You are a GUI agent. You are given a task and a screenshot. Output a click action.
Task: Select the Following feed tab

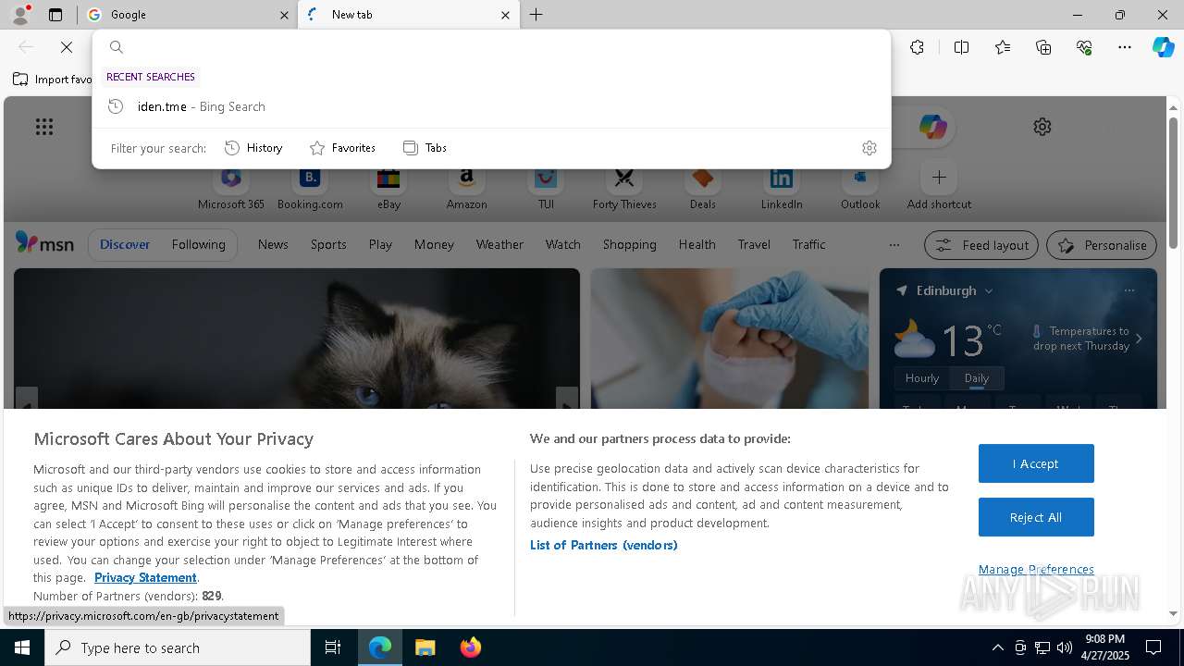click(198, 244)
